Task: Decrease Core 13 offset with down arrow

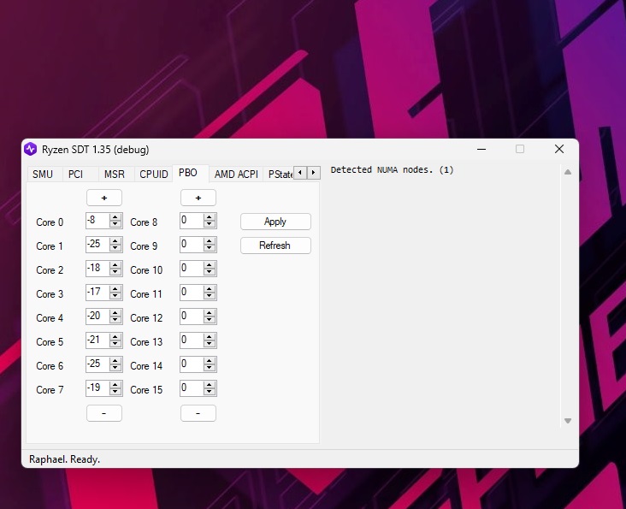Action: tap(210, 344)
